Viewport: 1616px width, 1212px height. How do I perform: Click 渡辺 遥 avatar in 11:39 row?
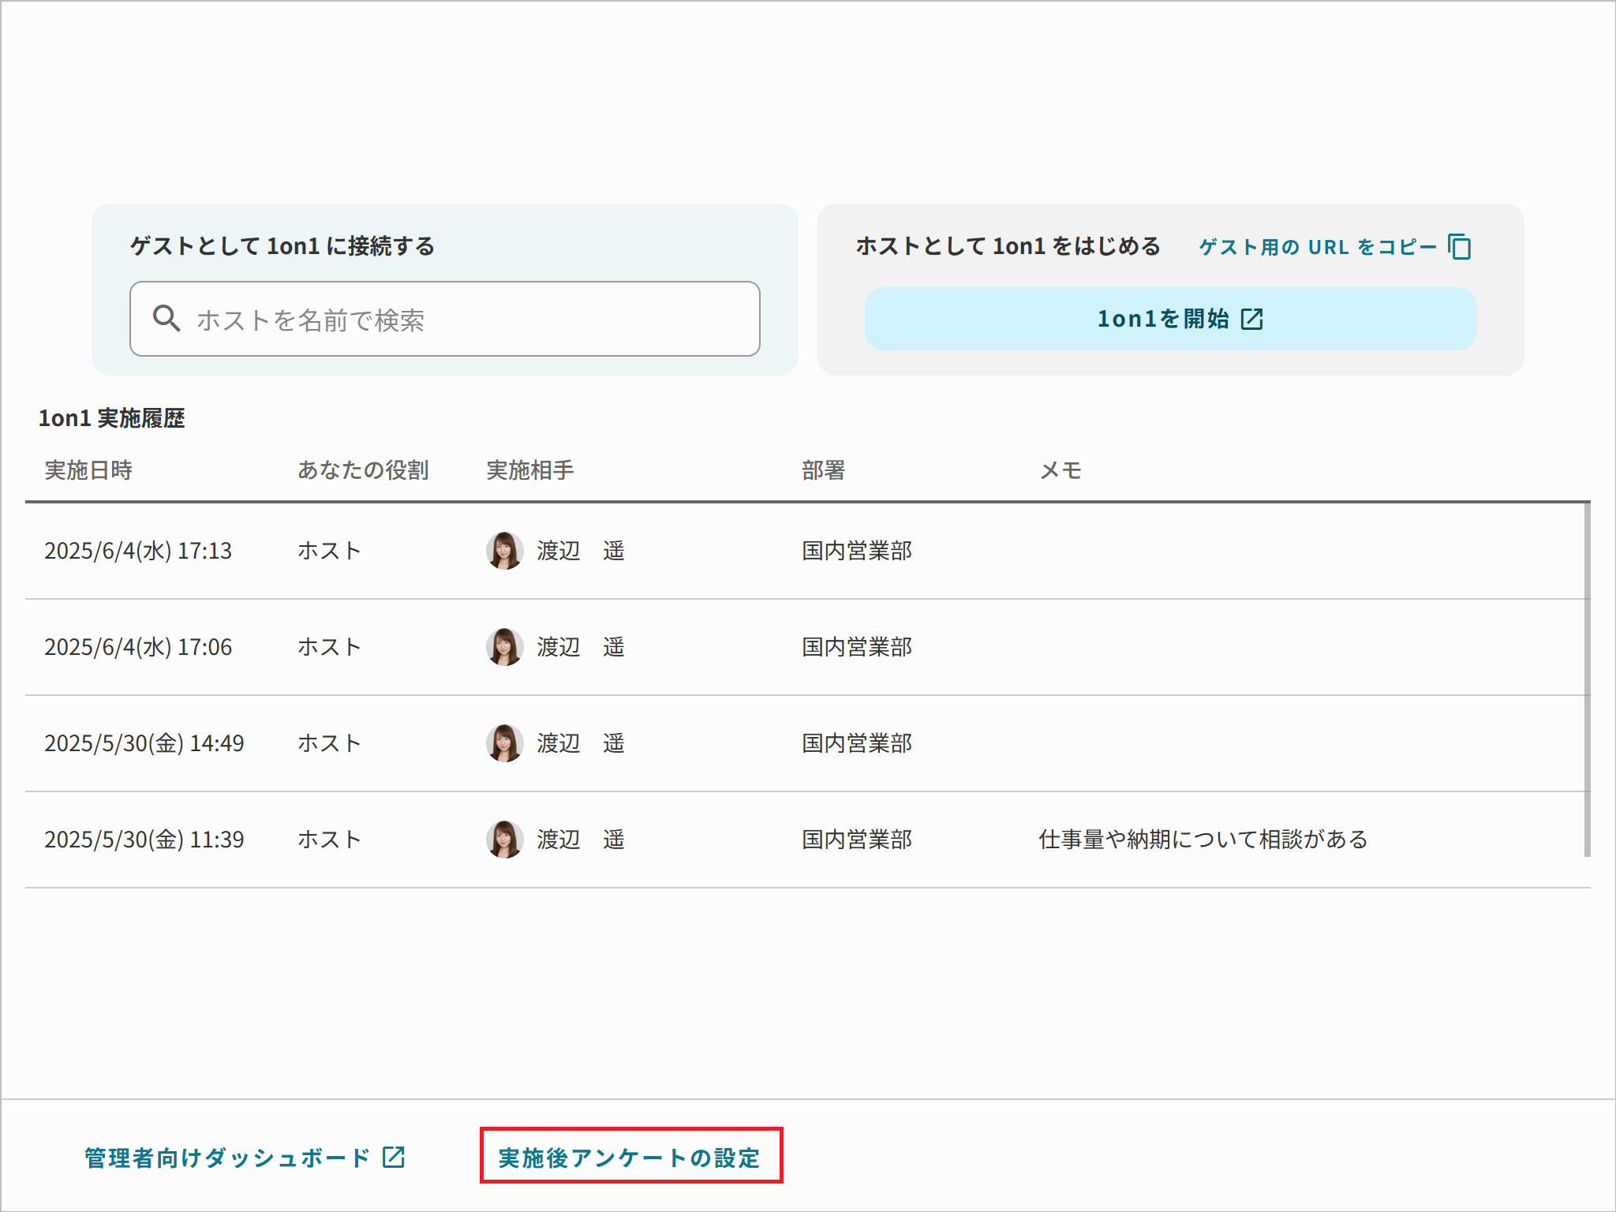[504, 840]
